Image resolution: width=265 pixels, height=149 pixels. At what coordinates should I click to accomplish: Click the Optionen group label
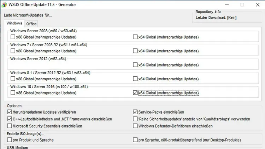pos(14,106)
